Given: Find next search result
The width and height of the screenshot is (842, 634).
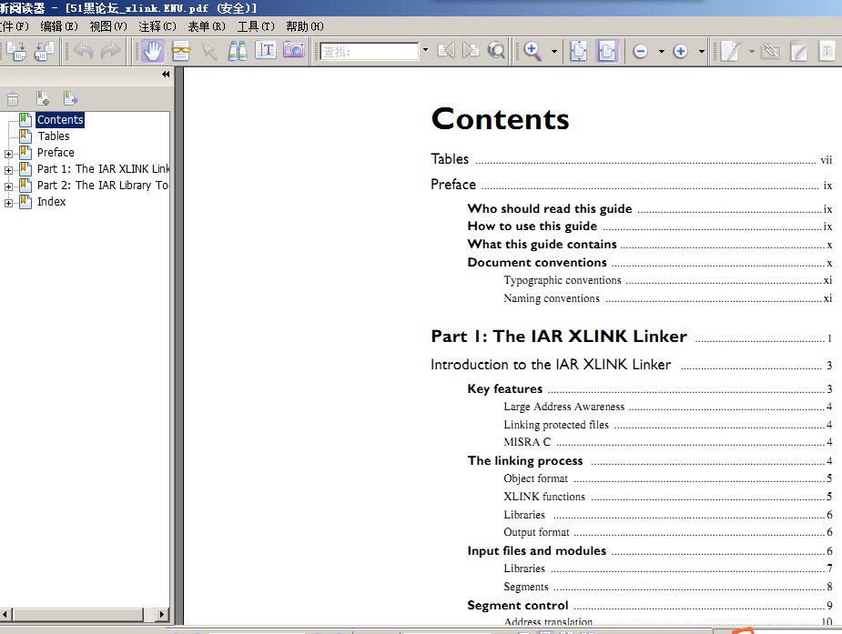Looking at the screenshot, I should click(x=471, y=51).
